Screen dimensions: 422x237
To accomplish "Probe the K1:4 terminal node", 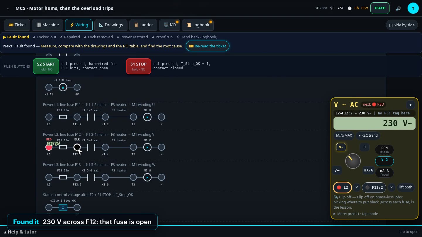I will point(105,147).
